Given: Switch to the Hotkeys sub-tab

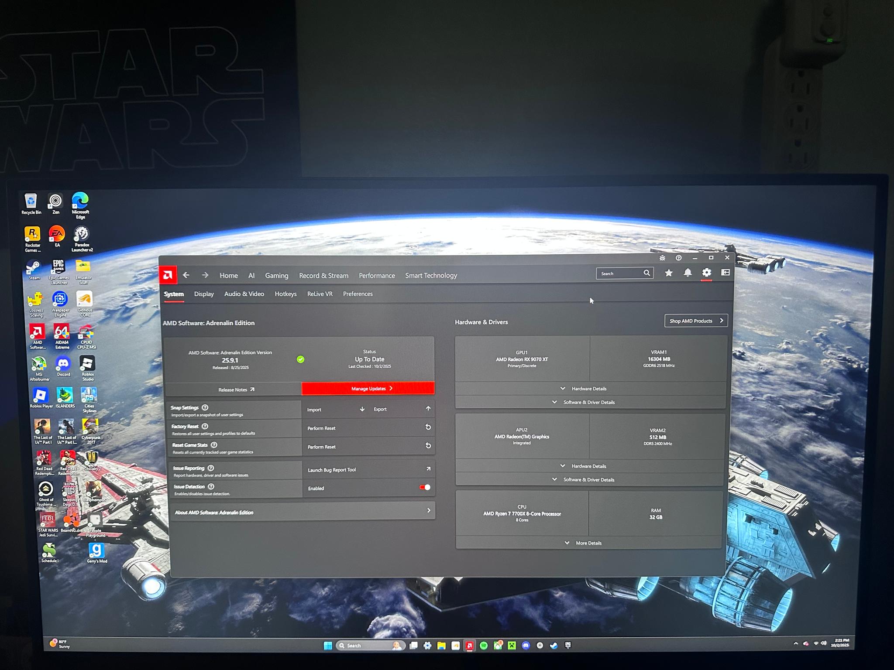Looking at the screenshot, I should point(285,294).
